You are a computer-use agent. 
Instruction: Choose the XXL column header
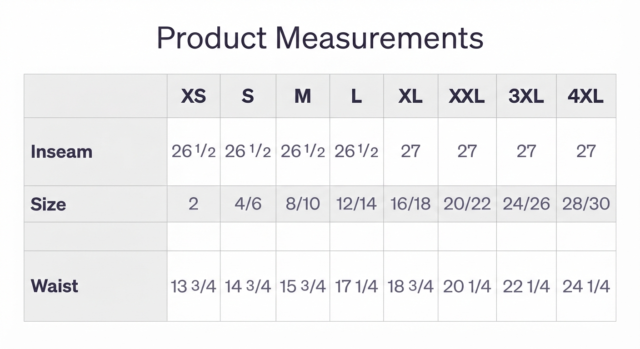467,96
